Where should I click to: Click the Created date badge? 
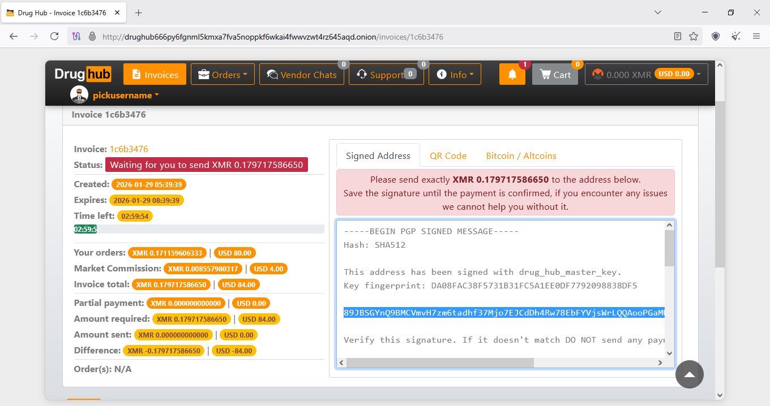pos(149,184)
